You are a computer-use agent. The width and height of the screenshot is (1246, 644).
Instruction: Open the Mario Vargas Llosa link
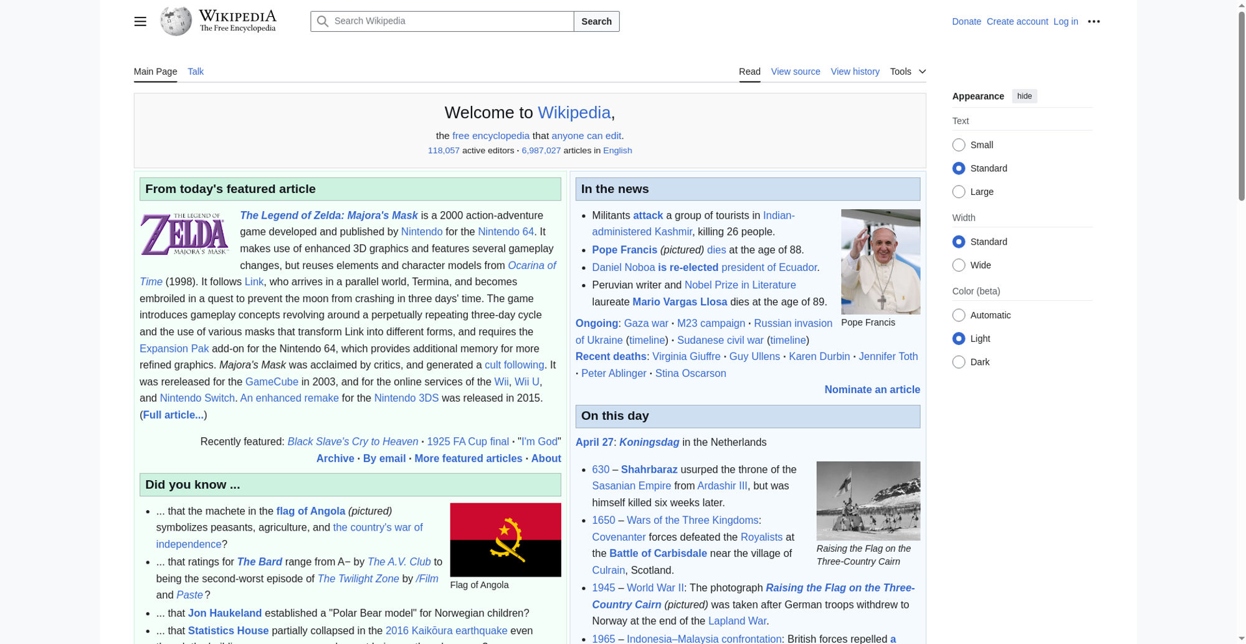[x=680, y=302]
